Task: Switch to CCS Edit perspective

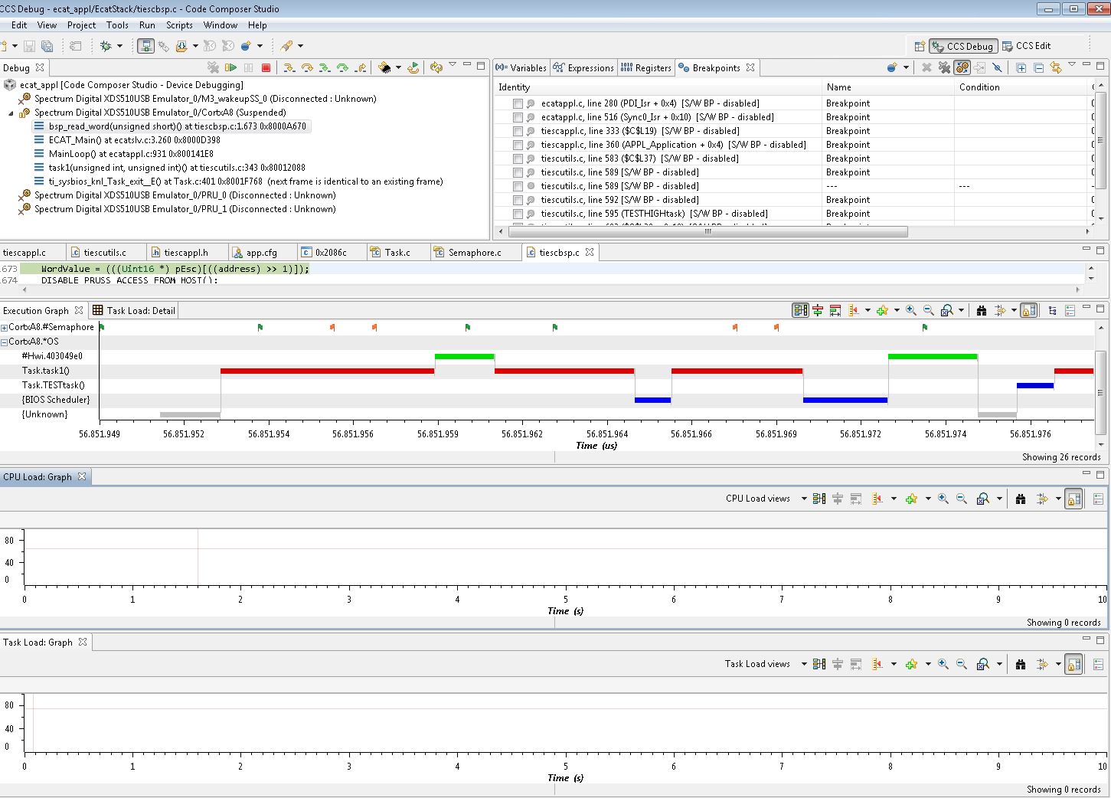Action: (x=1026, y=46)
